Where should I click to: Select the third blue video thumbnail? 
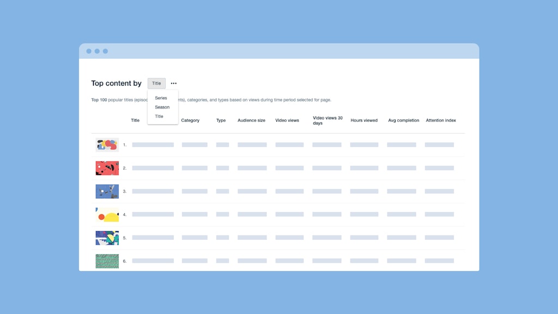(107, 191)
